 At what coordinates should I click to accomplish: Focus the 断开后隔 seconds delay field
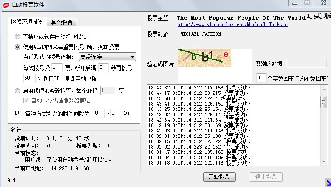point(103,68)
